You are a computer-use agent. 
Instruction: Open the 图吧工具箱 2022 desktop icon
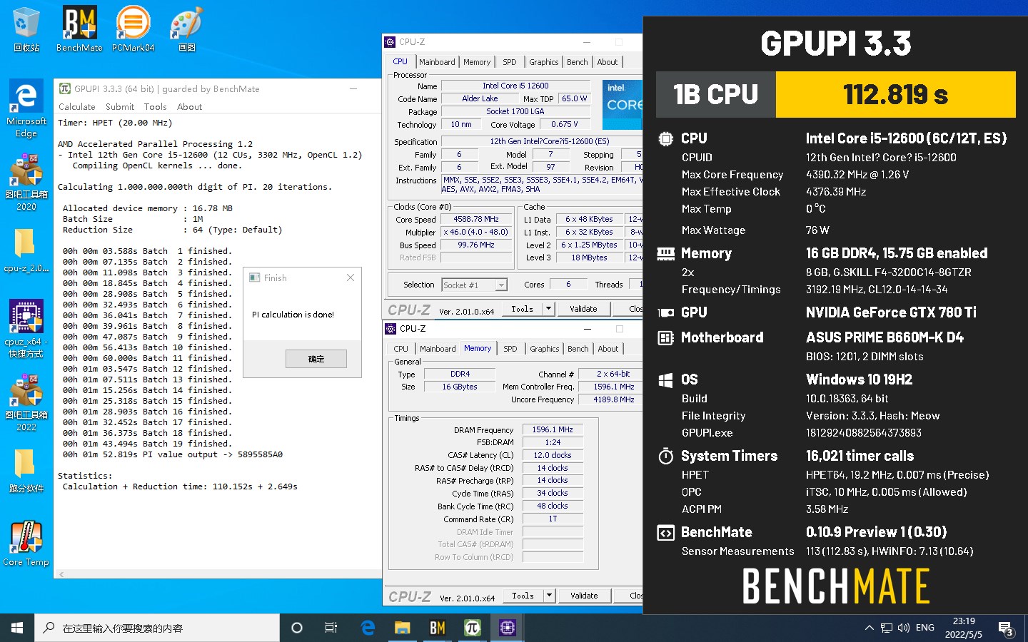pos(26,404)
